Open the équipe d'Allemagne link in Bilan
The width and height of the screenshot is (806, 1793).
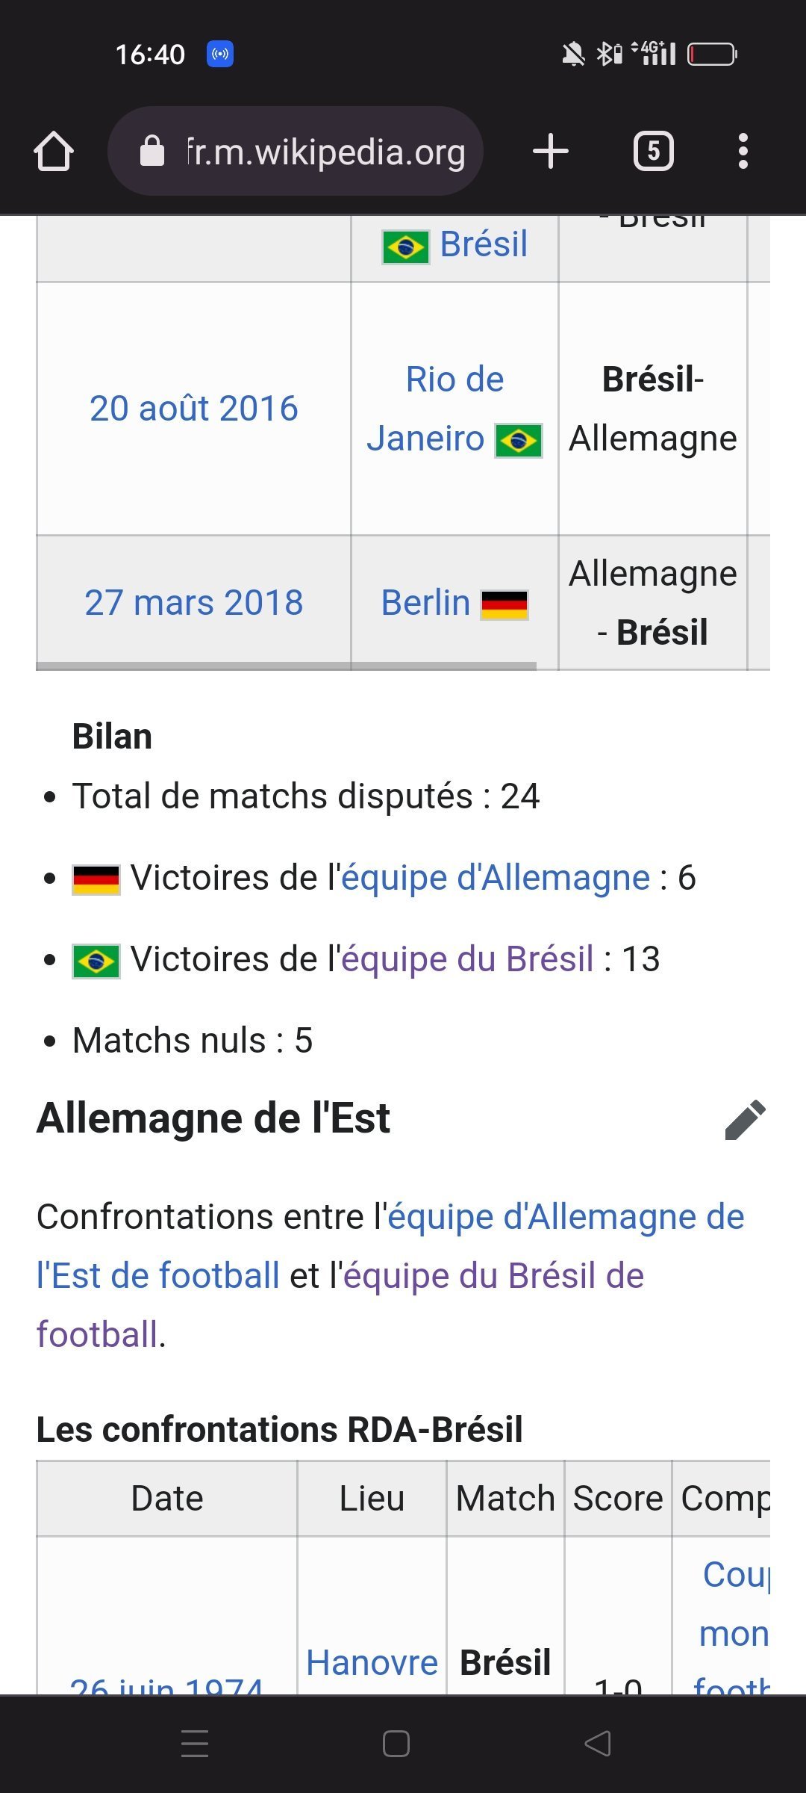pos(496,878)
